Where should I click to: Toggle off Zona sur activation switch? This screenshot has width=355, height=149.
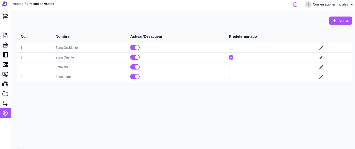[x=135, y=67]
